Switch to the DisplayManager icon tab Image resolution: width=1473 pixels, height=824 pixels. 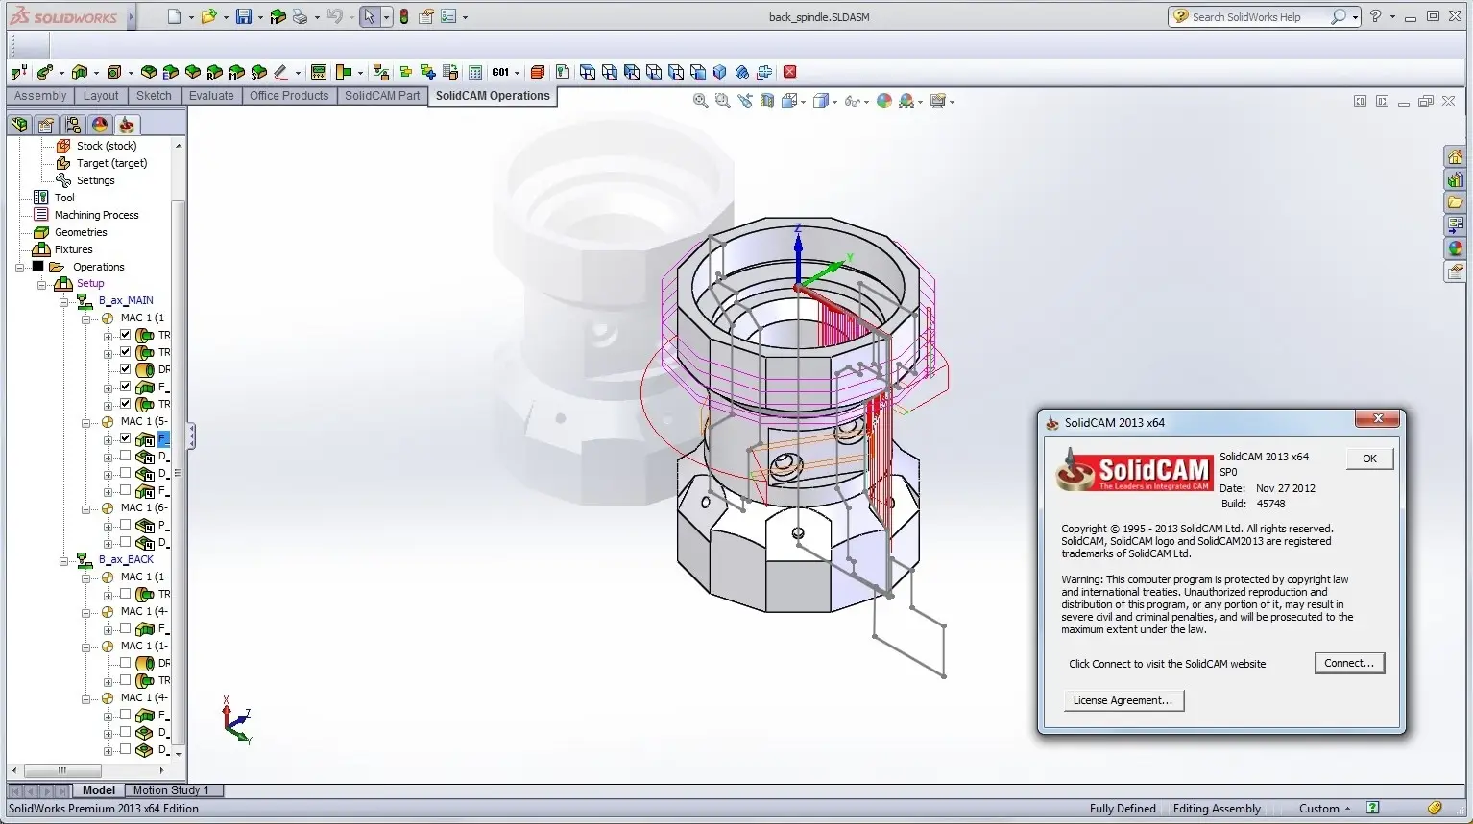point(100,125)
